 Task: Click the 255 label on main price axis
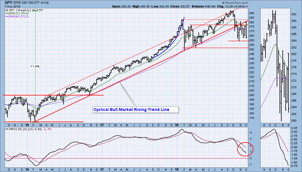(x=252, y=45)
